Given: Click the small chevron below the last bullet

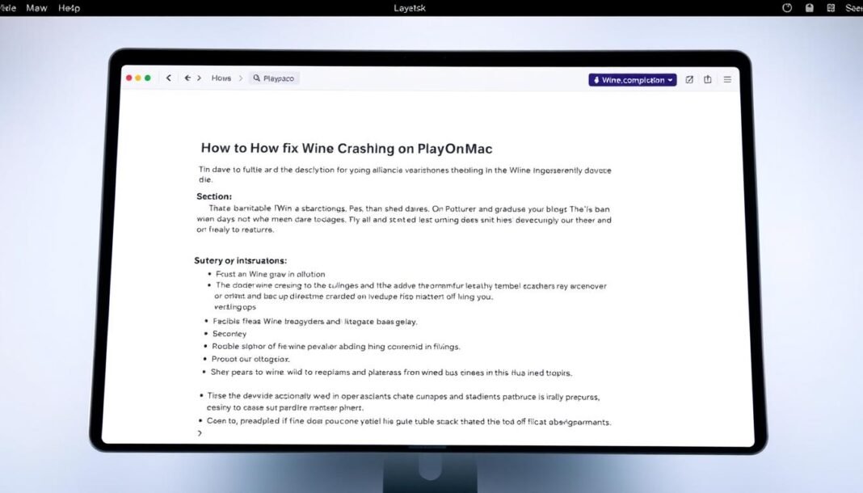Looking at the screenshot, I should 200,433.
